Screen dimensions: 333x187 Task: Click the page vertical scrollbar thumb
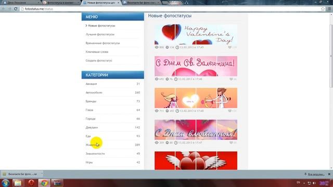click(331, 56)
